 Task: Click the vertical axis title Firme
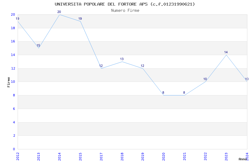(x=9, y=82)
